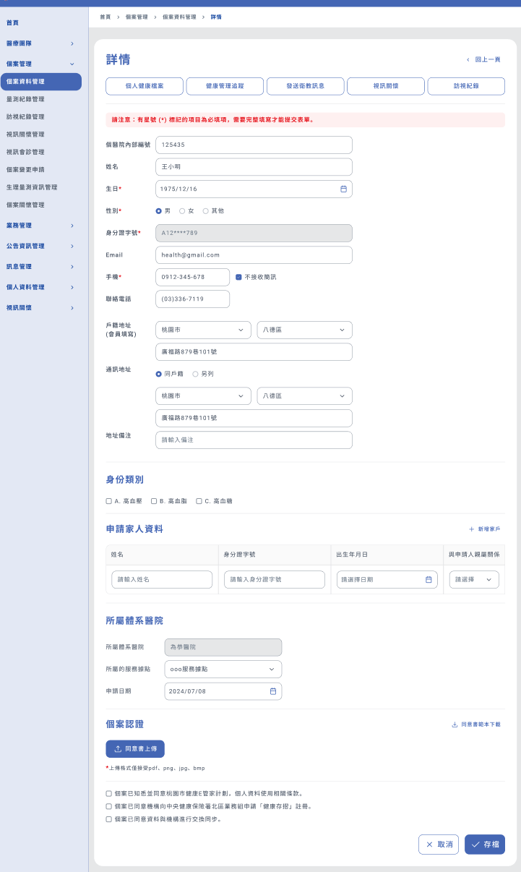The image size is (521, 872).
Task: Click the calendar icon in 申請日期 field
Action: point(273,691)
